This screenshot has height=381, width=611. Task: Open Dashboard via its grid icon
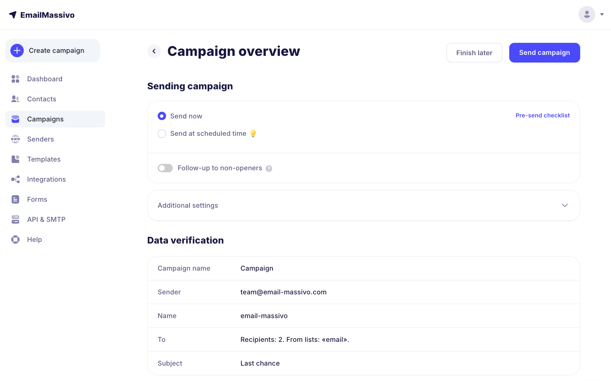pyautogui.click(x=15, y=79)
